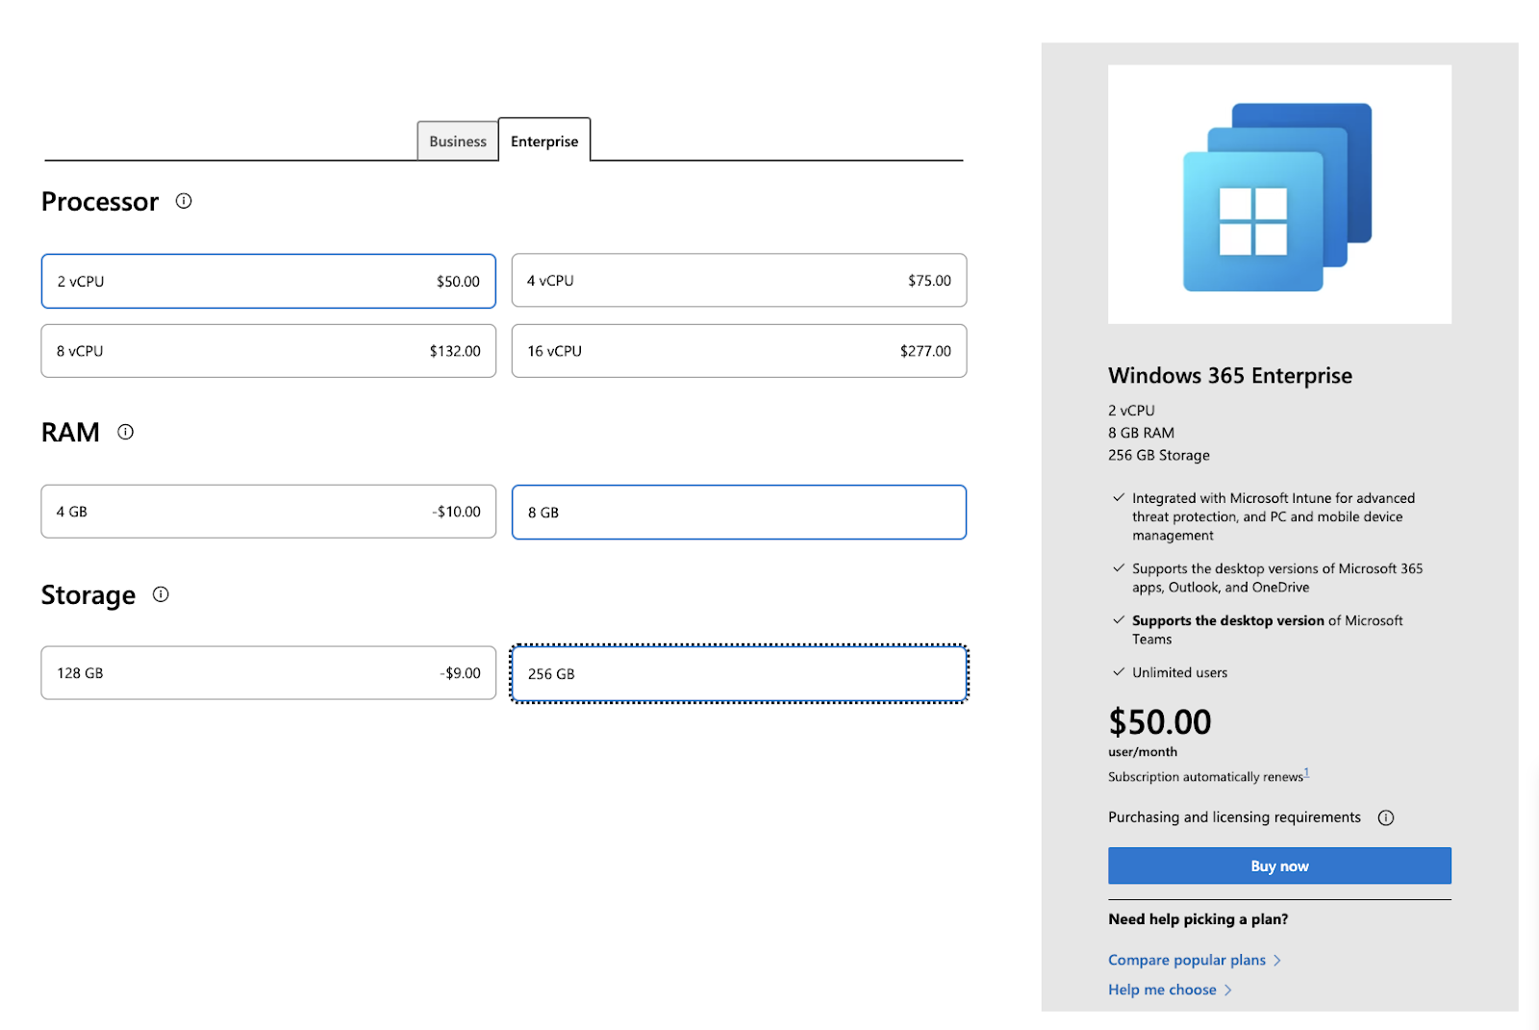Choose the 8 GB RAM option
The image size is (1539, 1030).
[739, 513]
